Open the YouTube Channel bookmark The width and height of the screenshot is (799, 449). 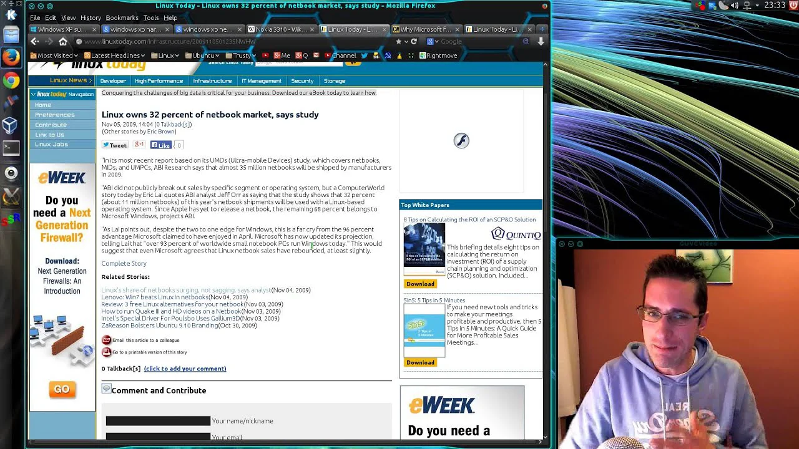click(340, 56)
